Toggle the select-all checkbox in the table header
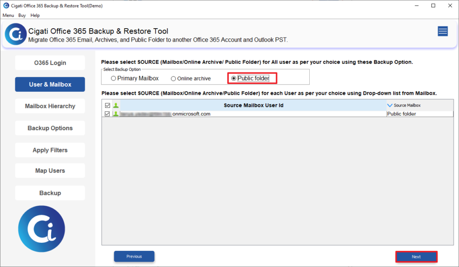 pyautogui.click(x=108, y=105)
